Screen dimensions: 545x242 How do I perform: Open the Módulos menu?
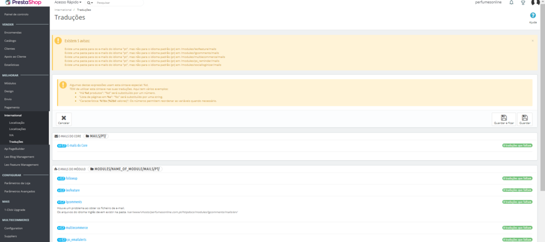tap(10, 83)
